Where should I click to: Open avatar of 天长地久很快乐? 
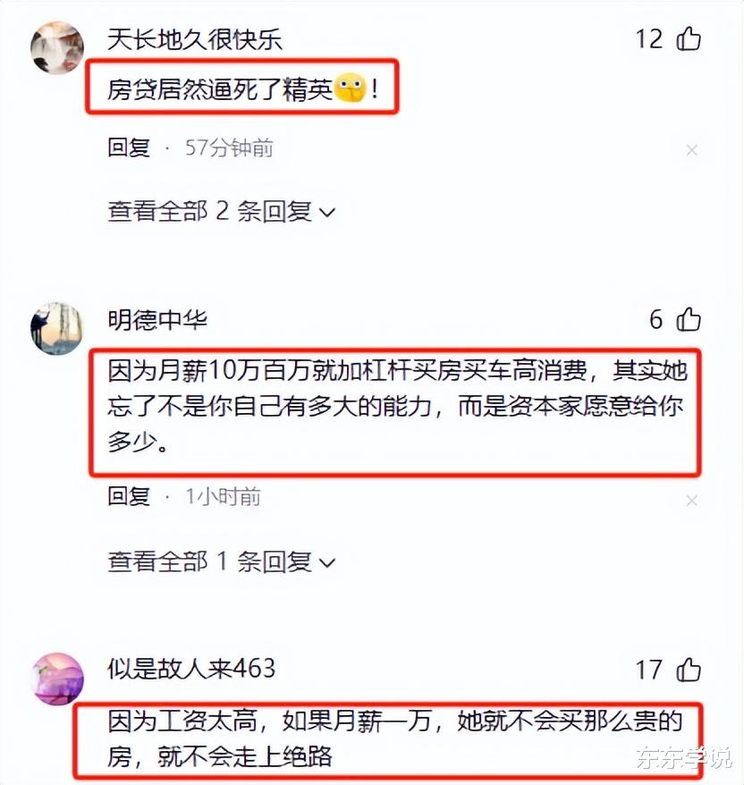(x=57, y=48)
